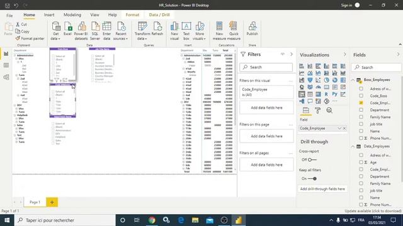The width and height of the screenshot is (403, 226).
Task: Check Department under Boss_Employees
Action: [361, 110]
